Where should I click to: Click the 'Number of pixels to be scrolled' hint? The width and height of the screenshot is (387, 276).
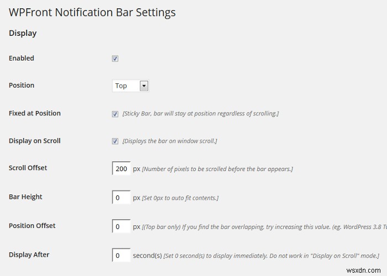tap(217, 169)
